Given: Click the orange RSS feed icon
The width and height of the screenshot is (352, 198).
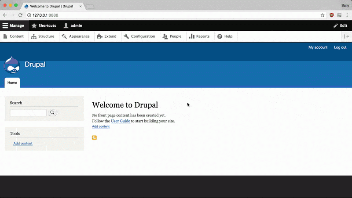Looking at the screenshot, I should [94, 137].
